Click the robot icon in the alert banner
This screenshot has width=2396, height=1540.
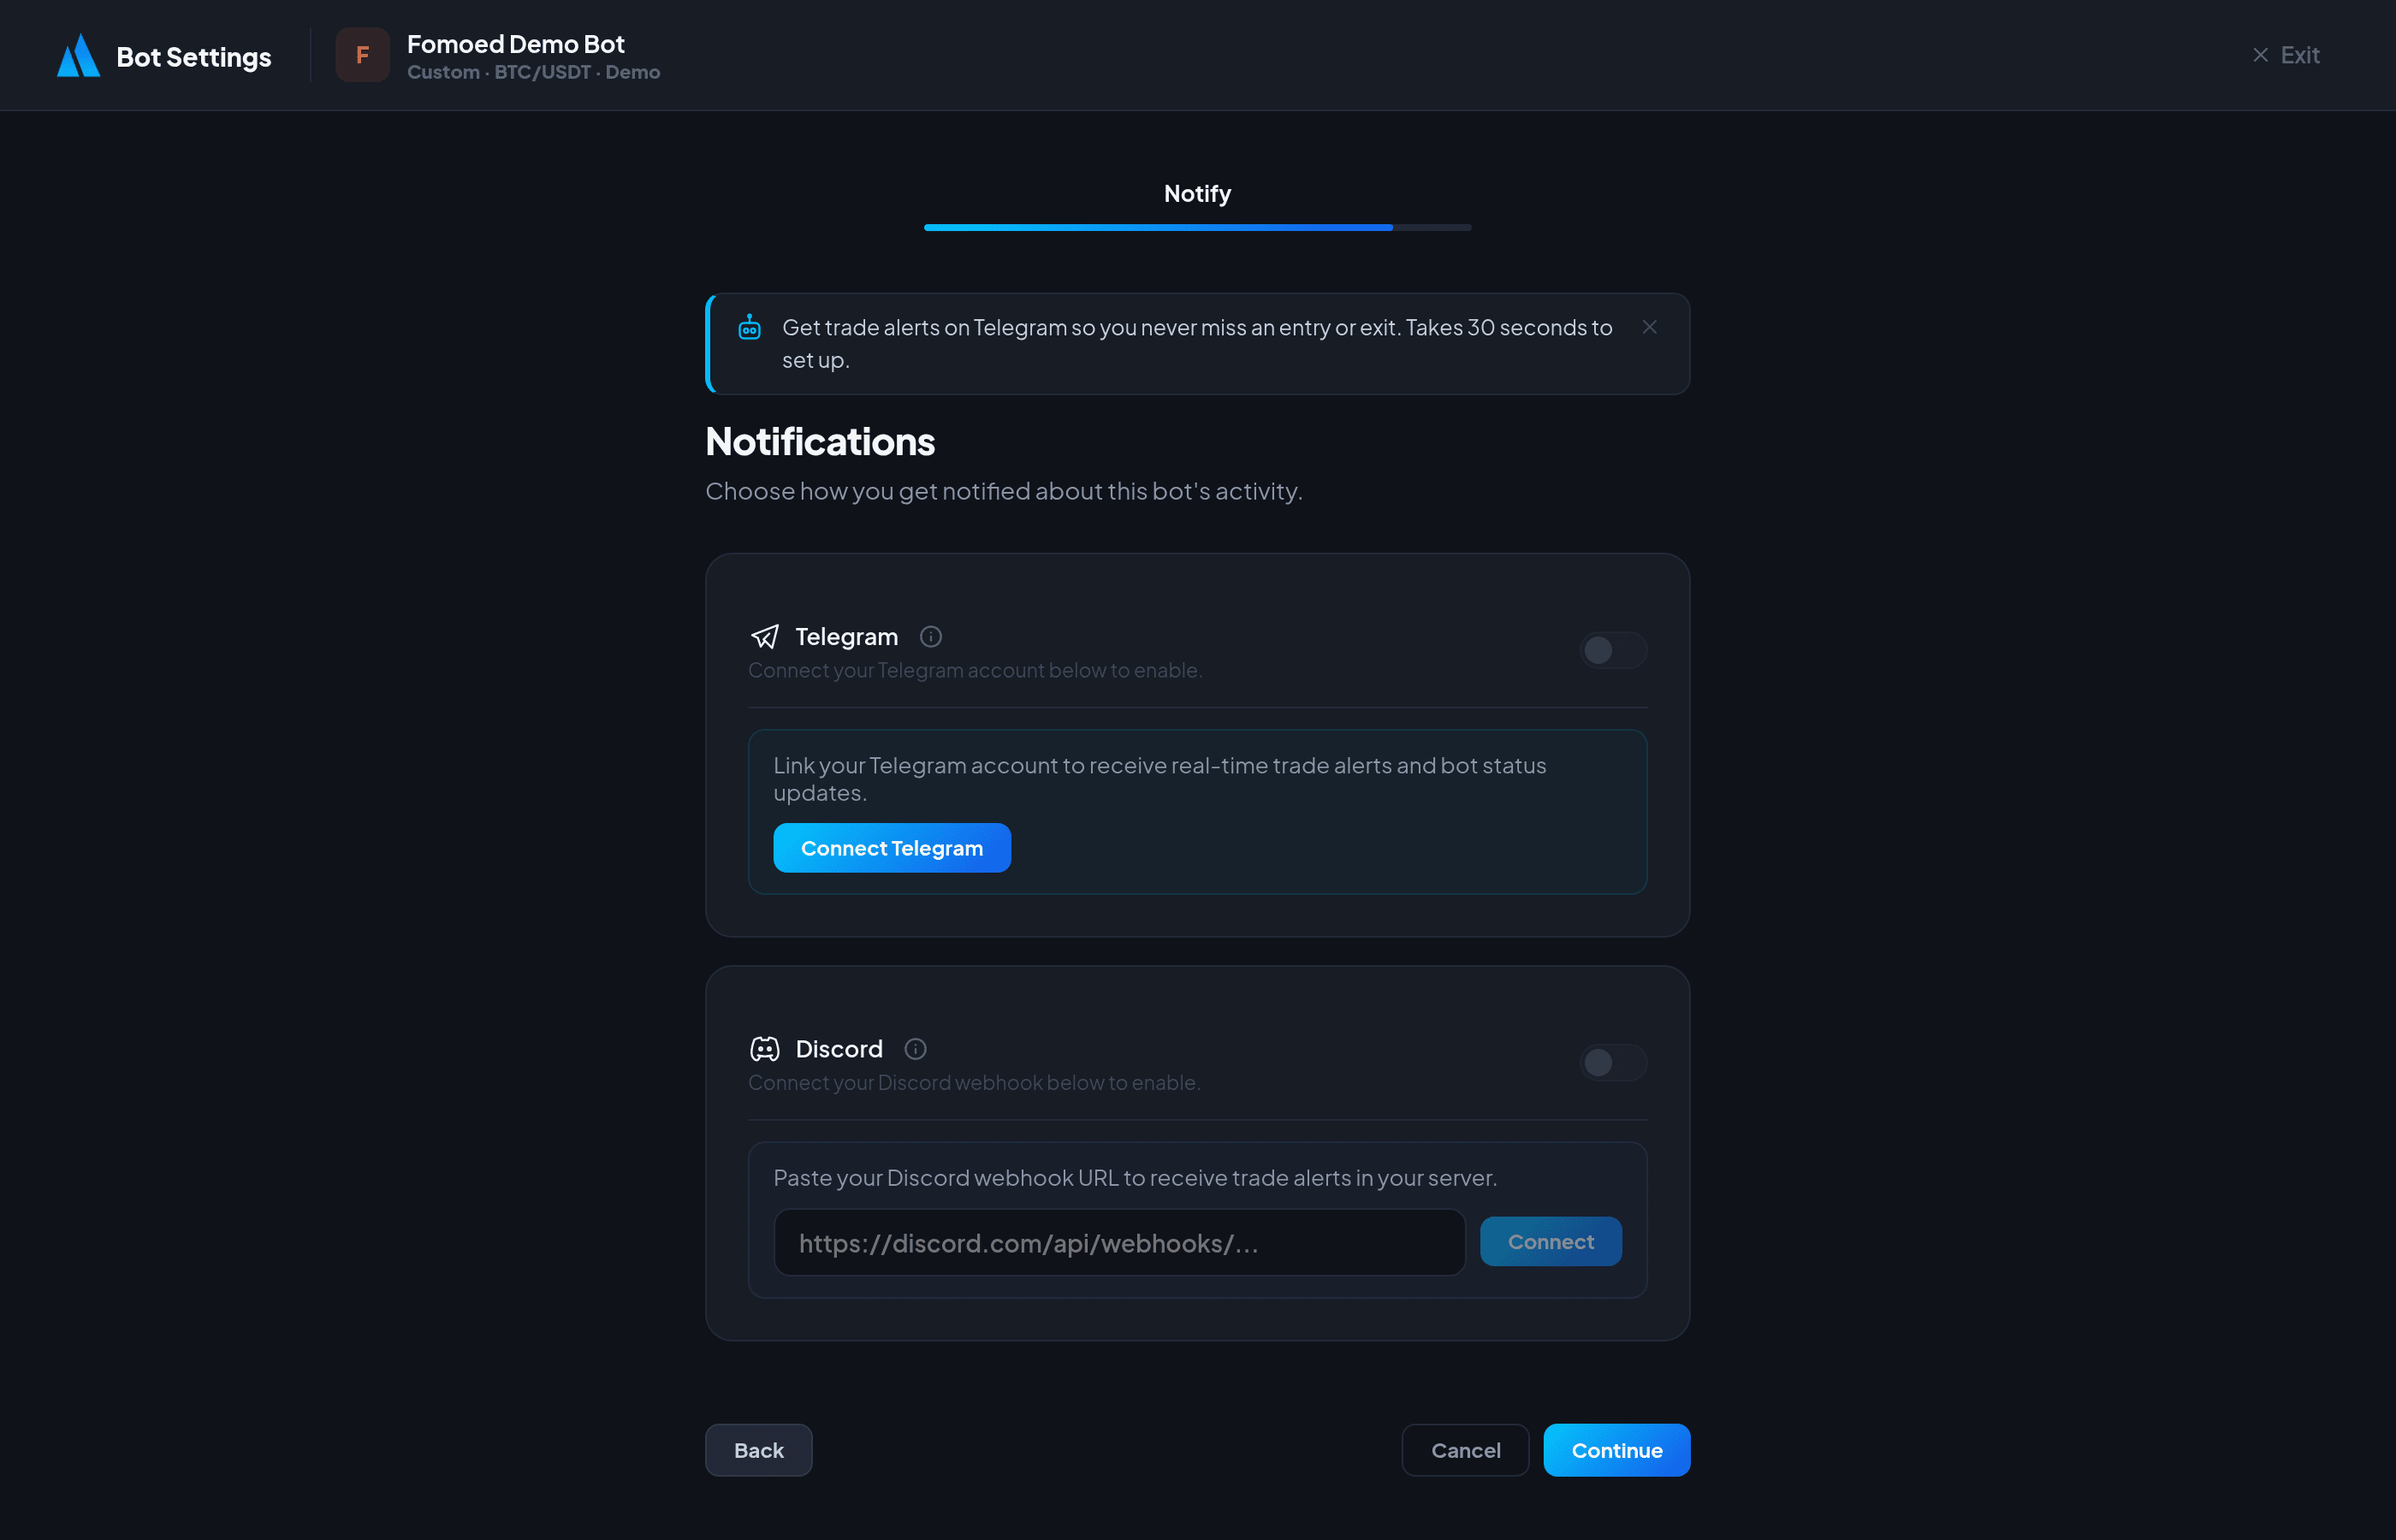coord(749,327)
